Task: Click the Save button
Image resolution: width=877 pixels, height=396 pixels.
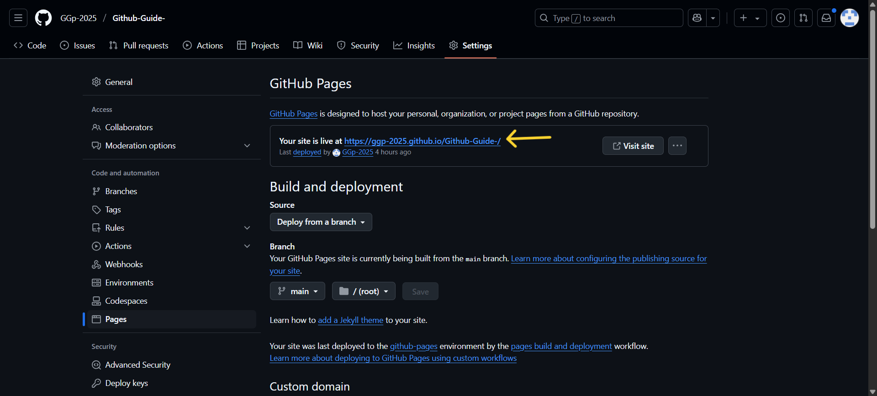Action: click(420, 291)
